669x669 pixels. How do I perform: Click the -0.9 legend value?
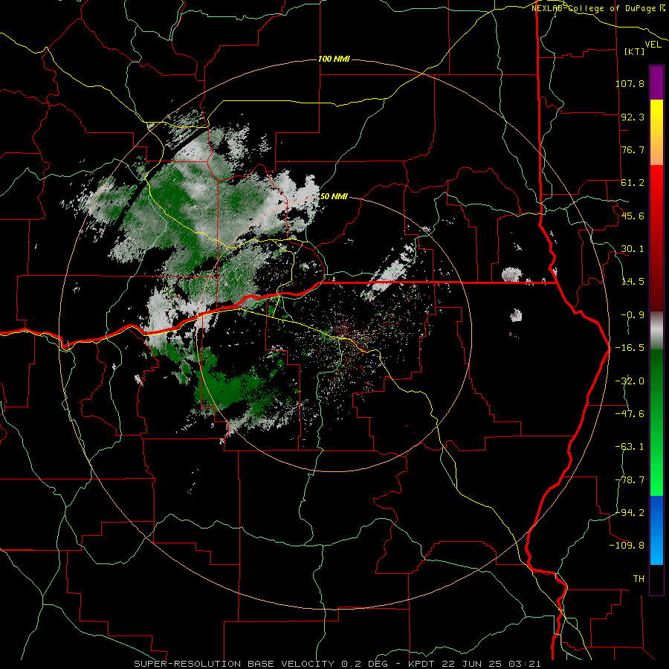(x=633, y=315)
